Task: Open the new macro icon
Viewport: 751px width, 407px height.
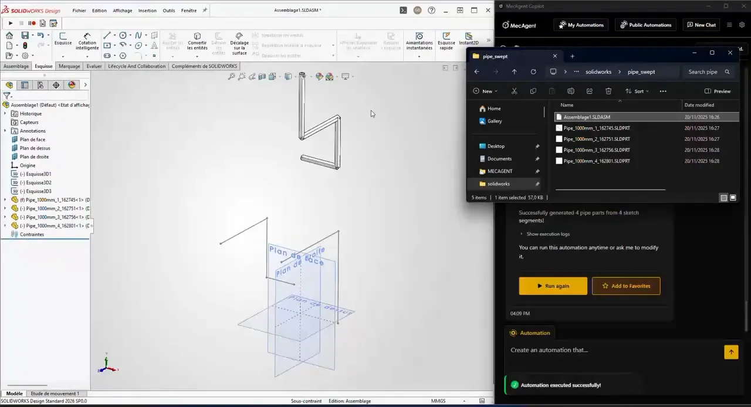Action: click(x=42, y=23)
